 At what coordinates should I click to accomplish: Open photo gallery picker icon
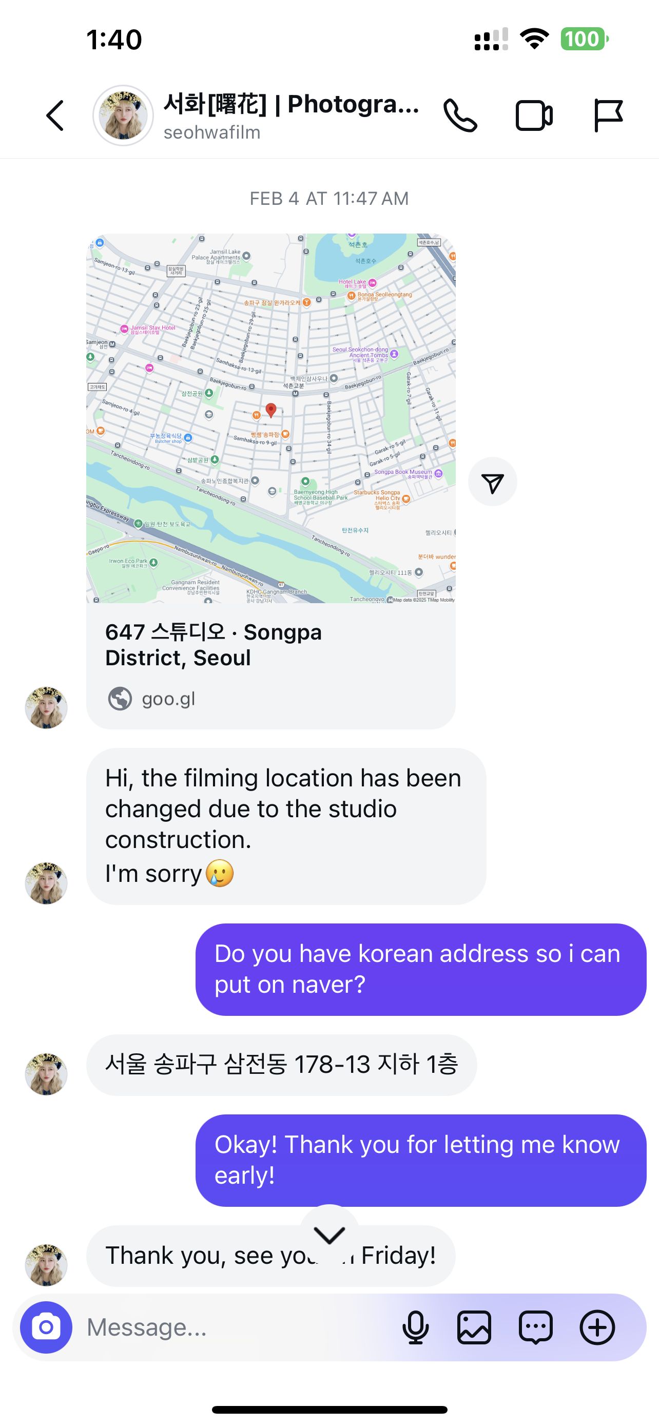coord(474,1327)
